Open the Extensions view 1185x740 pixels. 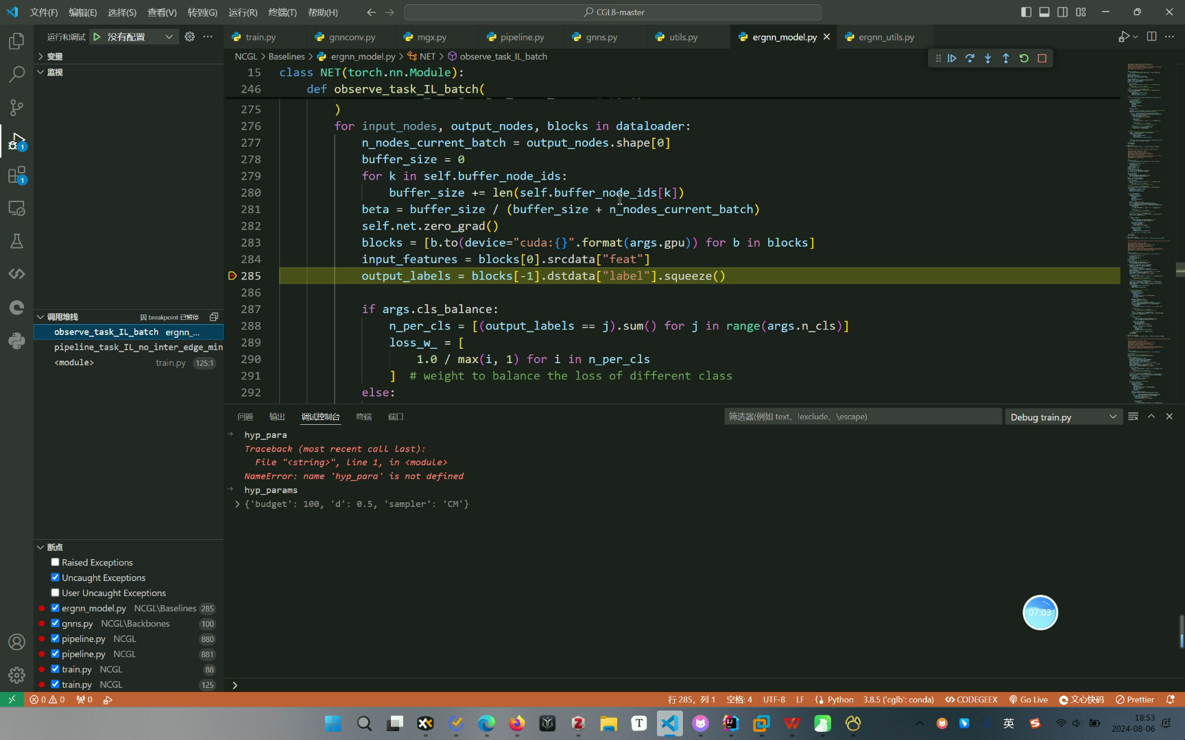16,175
